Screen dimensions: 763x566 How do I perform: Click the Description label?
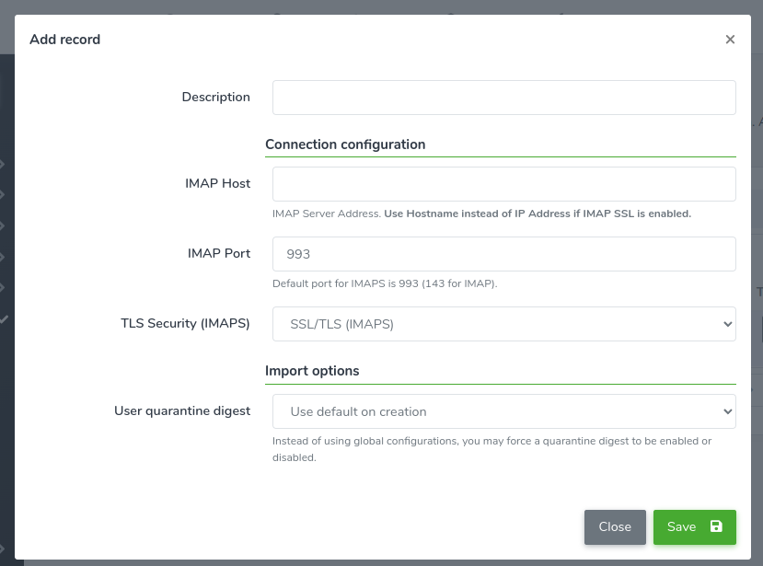(216, 97)
